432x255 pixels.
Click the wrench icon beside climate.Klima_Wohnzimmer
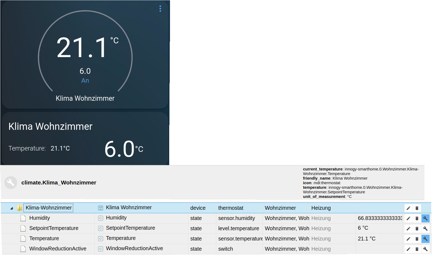coord(11,183)
